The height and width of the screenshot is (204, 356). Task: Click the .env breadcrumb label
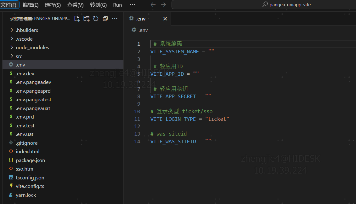(x=143, y=30)
